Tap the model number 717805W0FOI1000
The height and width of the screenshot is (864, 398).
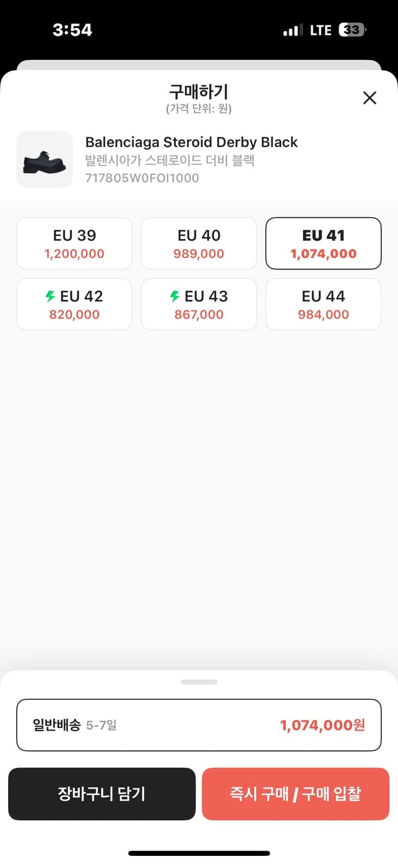click(142, 178)
